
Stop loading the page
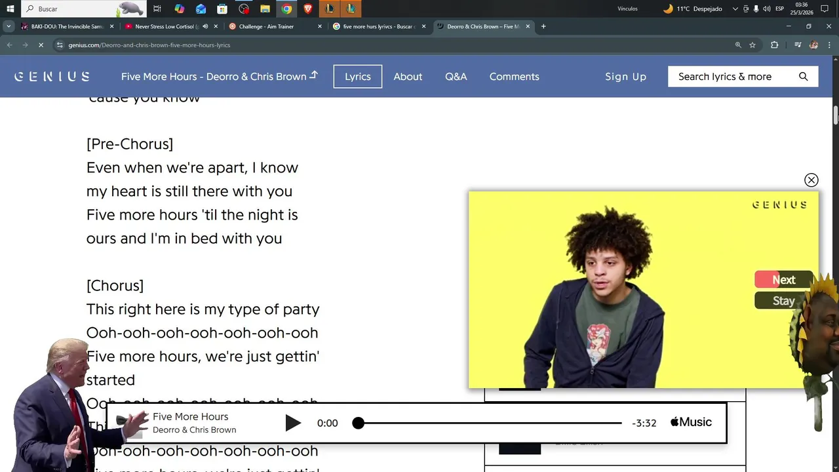41,45
